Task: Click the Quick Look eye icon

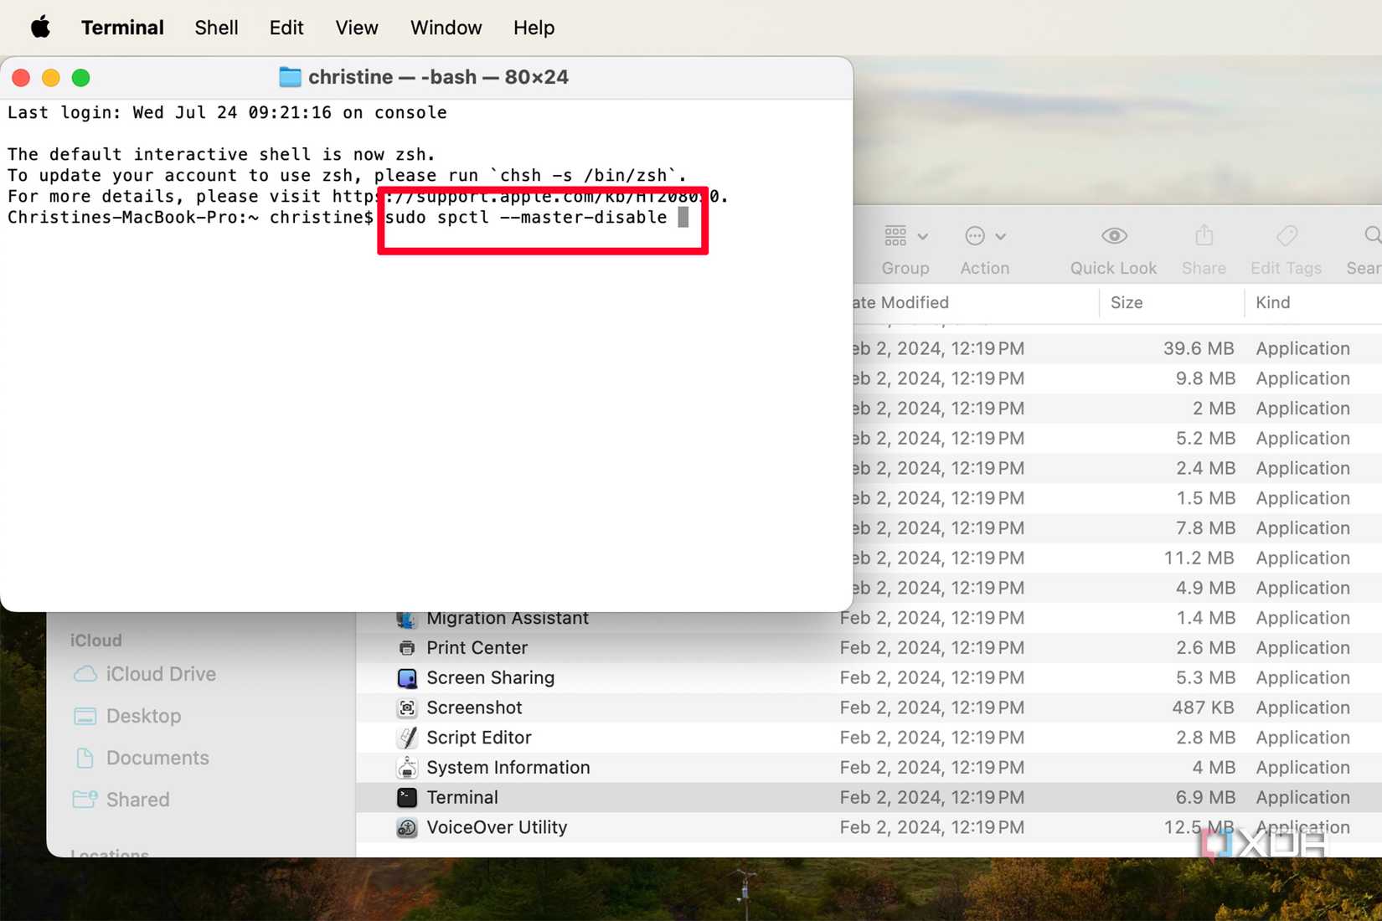Action: tap(1113, 235)
